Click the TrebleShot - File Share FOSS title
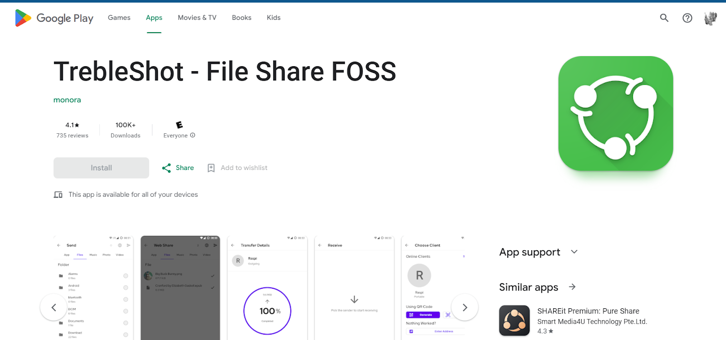Screen dimensions: 726x340 [225, 72]
